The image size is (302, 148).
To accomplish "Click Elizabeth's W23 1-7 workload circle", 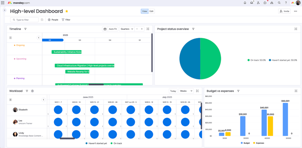I will (58, 110).
